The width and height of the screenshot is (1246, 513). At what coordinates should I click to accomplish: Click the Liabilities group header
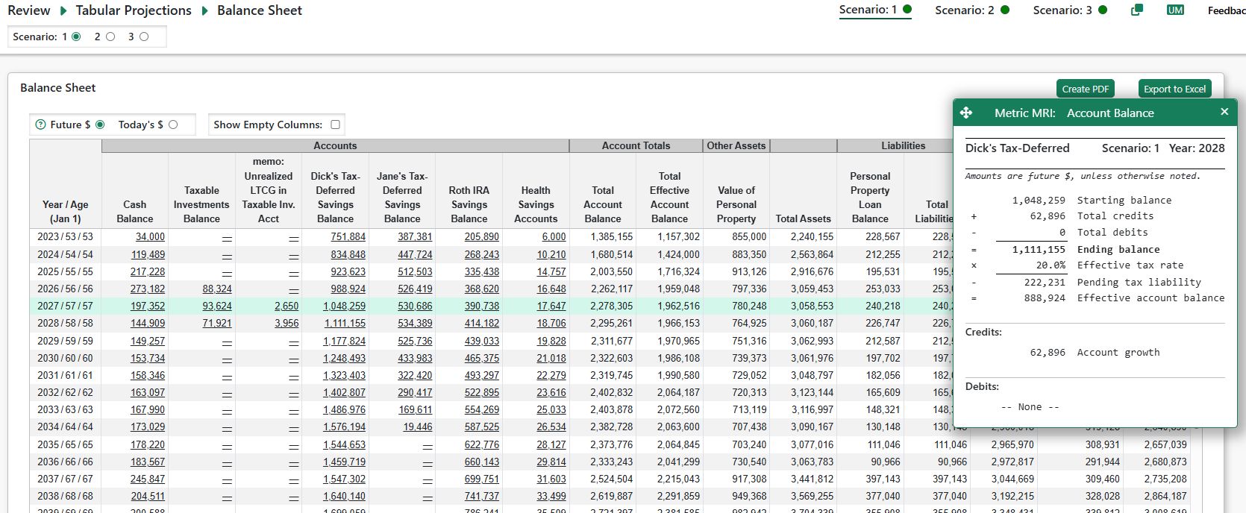903,145
